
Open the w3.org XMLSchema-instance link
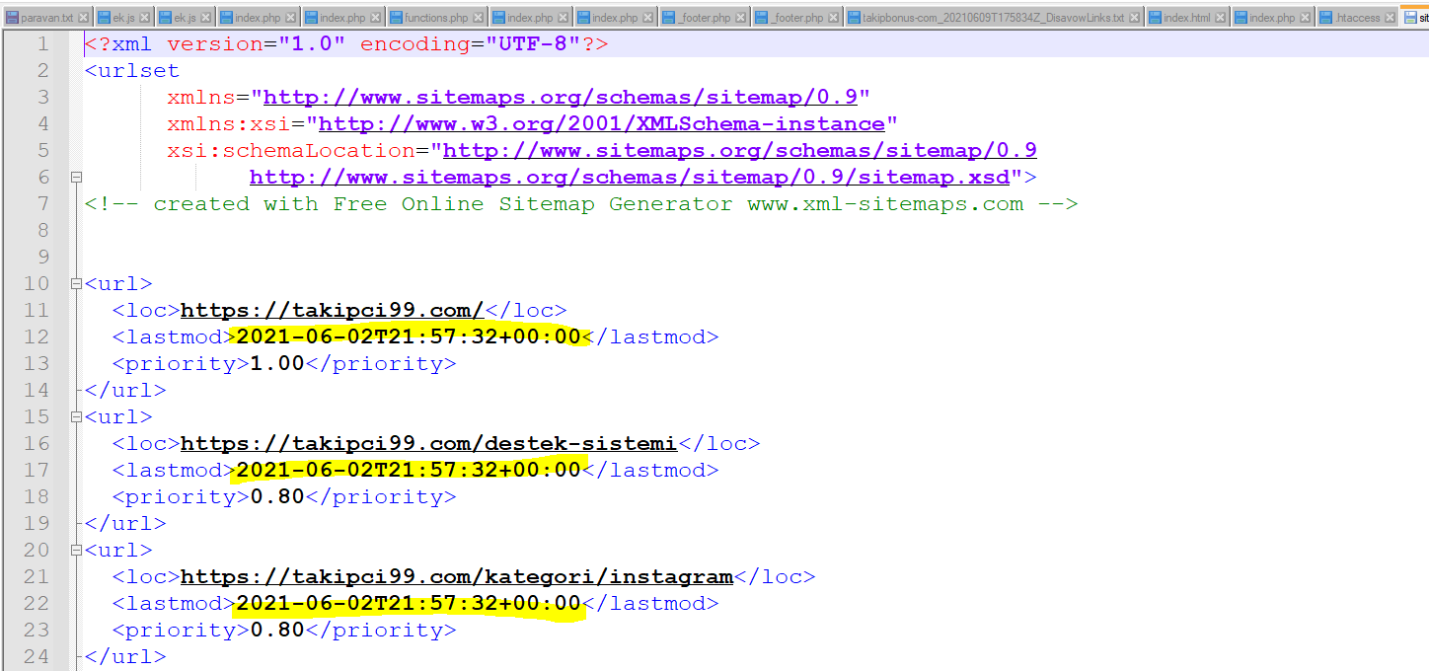tap(601, 123)
